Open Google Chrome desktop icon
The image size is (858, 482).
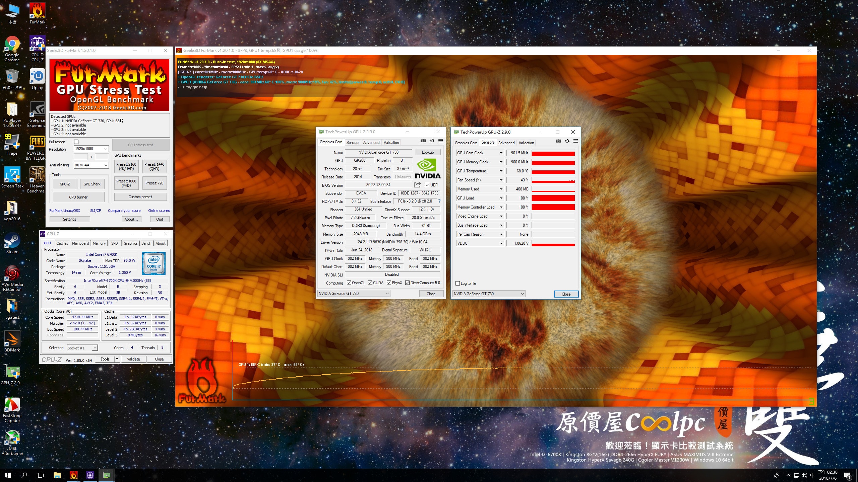(12, 49)
